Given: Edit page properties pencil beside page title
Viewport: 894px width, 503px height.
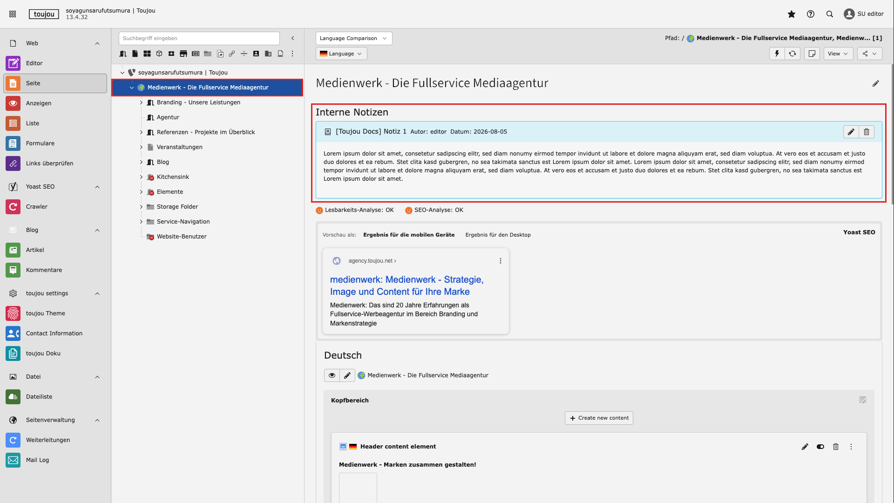Looking at the screenshot, I should point(876,83).
